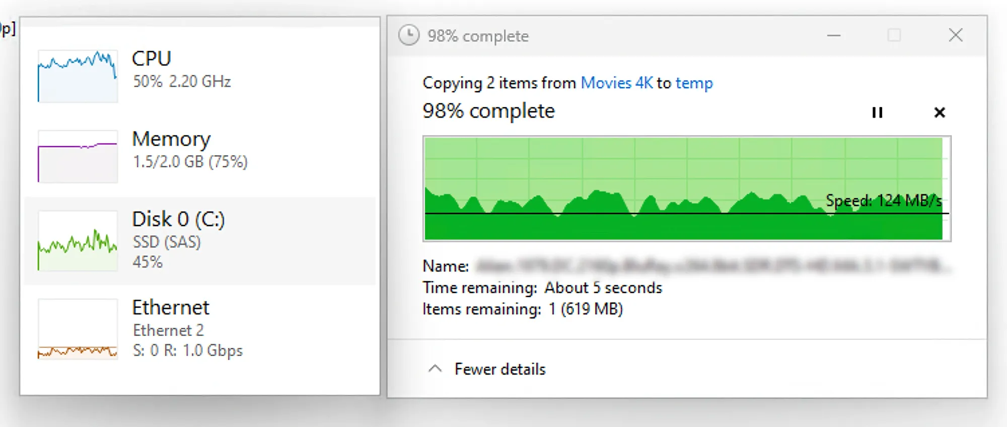Click the Fewer details text
This screenshot has width=1007, height=427.
click(x=499, y=369)
